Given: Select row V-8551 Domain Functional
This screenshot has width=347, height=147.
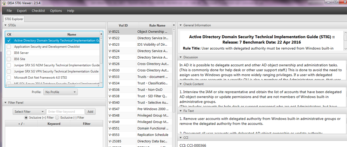Looking at the screenshot, I should point(140,128).
